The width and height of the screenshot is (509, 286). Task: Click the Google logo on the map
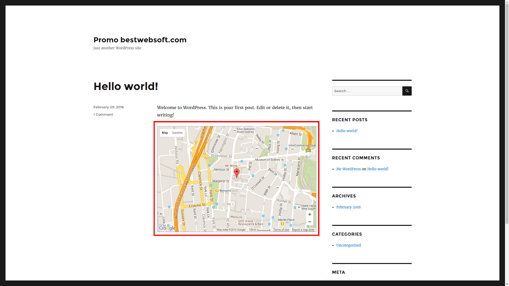pos(167,228)
